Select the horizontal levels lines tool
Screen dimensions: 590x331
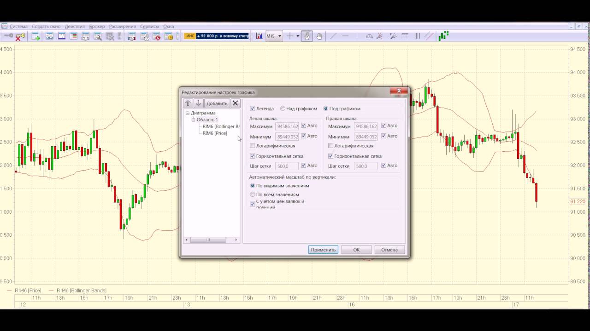pyautogui.click(x=405, y=36)
